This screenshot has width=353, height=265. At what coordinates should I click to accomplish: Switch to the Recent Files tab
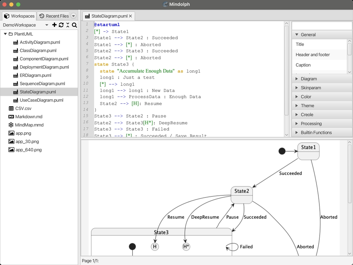(x=54, y=16)
